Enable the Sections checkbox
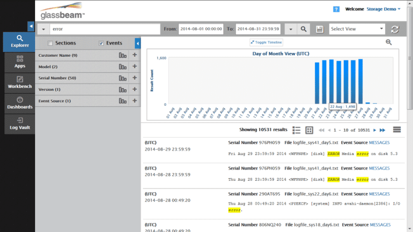Image resolution: width=413 pixels, height=232 pixels. [50, 43]
